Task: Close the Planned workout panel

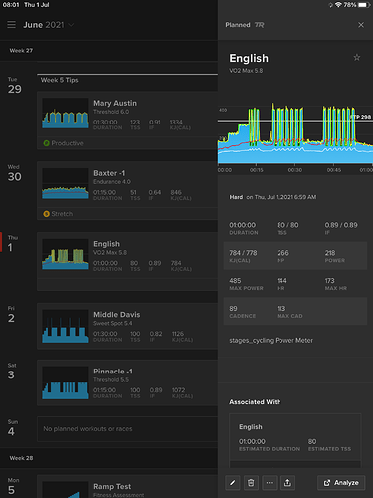Action: pos(361,25)
